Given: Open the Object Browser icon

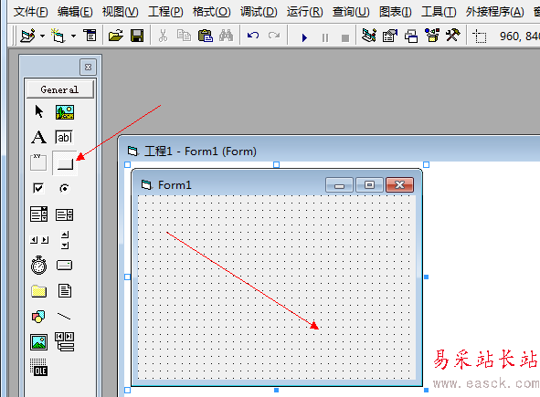Looking at the screenshot, I should point(432,36).
